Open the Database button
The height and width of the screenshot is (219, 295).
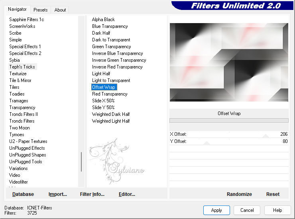click(x=23, y=194)
